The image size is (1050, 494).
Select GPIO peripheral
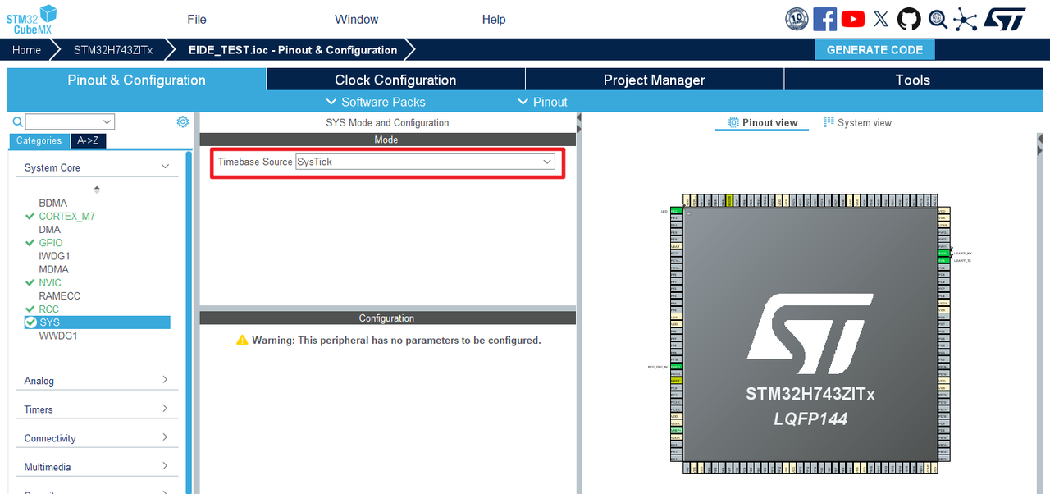pyautogui.click(x=51, y=243)
